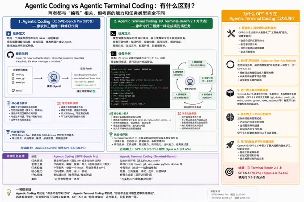Viewport: 304px width, 202px height.
Task: Click the '1. 观察环境' loop step box
Action: [x=197, y=64]
